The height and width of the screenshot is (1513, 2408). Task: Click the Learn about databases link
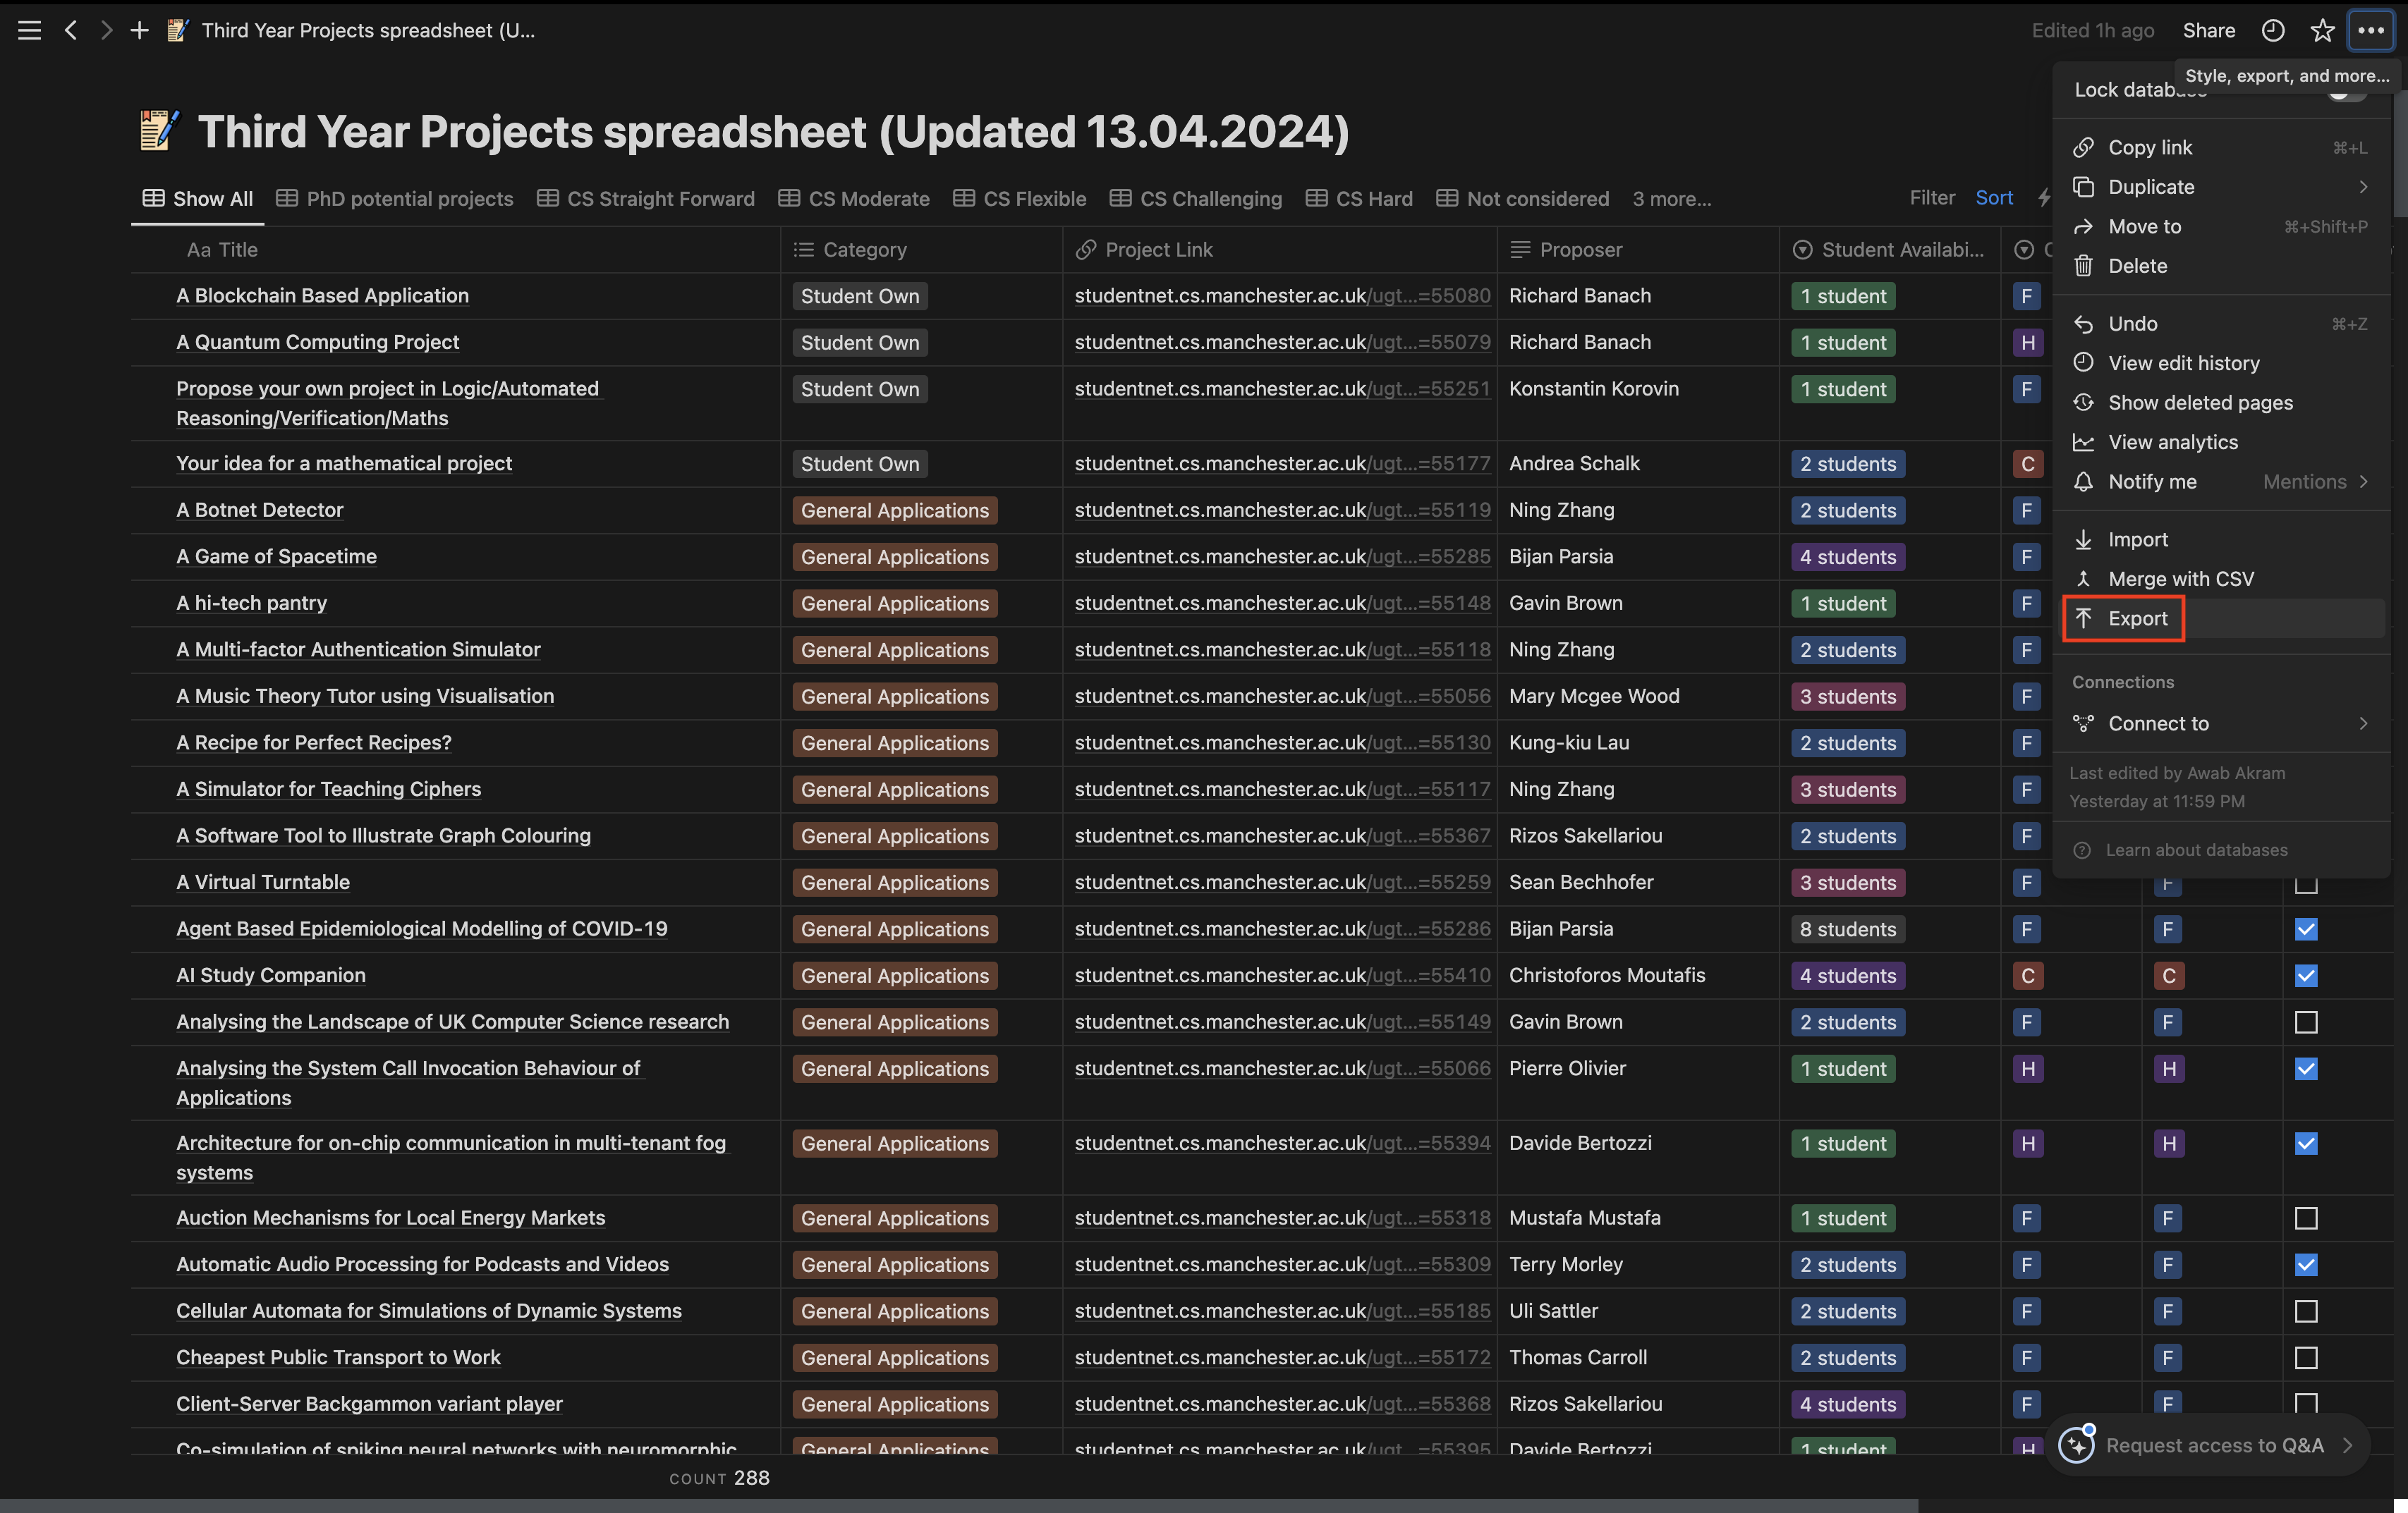[x=2196, y=850]
